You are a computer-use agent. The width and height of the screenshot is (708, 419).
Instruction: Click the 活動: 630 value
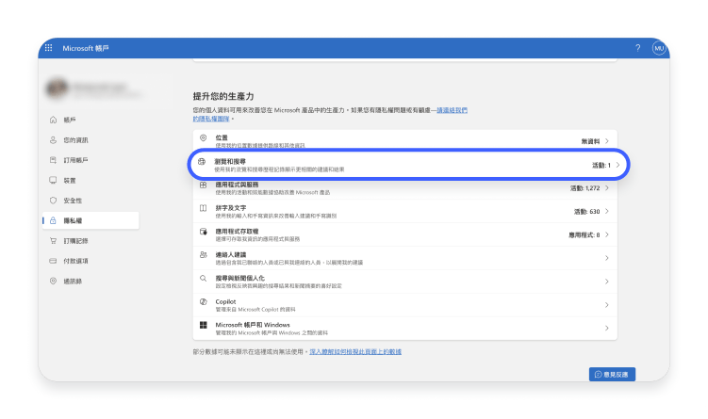point(586,211)
